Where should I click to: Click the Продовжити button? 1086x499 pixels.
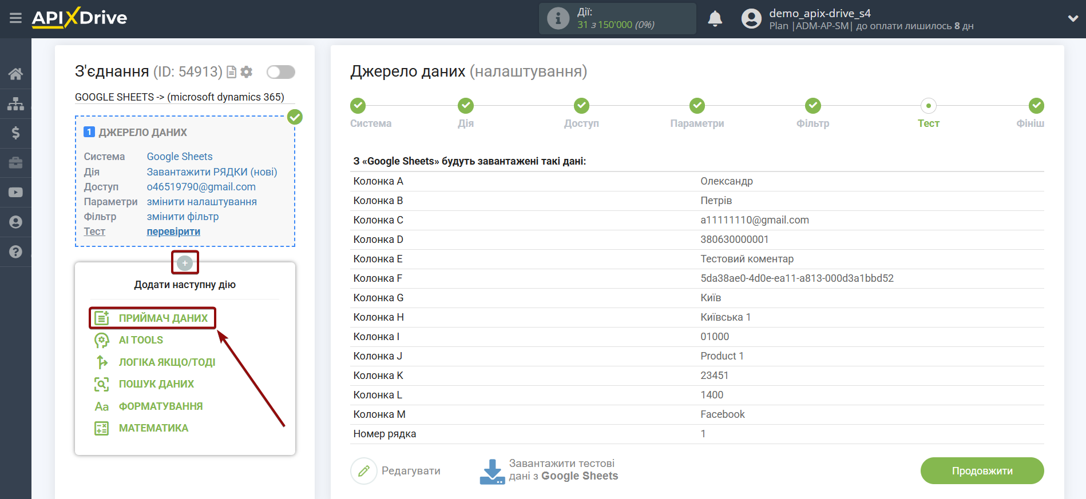click(982, 471)
